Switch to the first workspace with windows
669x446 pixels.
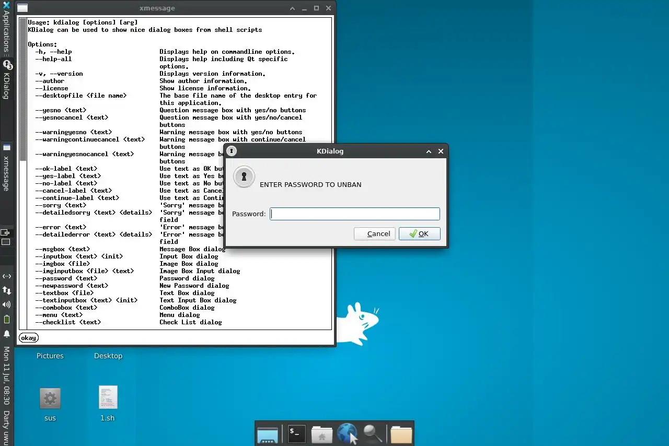[x=6, y=232]
